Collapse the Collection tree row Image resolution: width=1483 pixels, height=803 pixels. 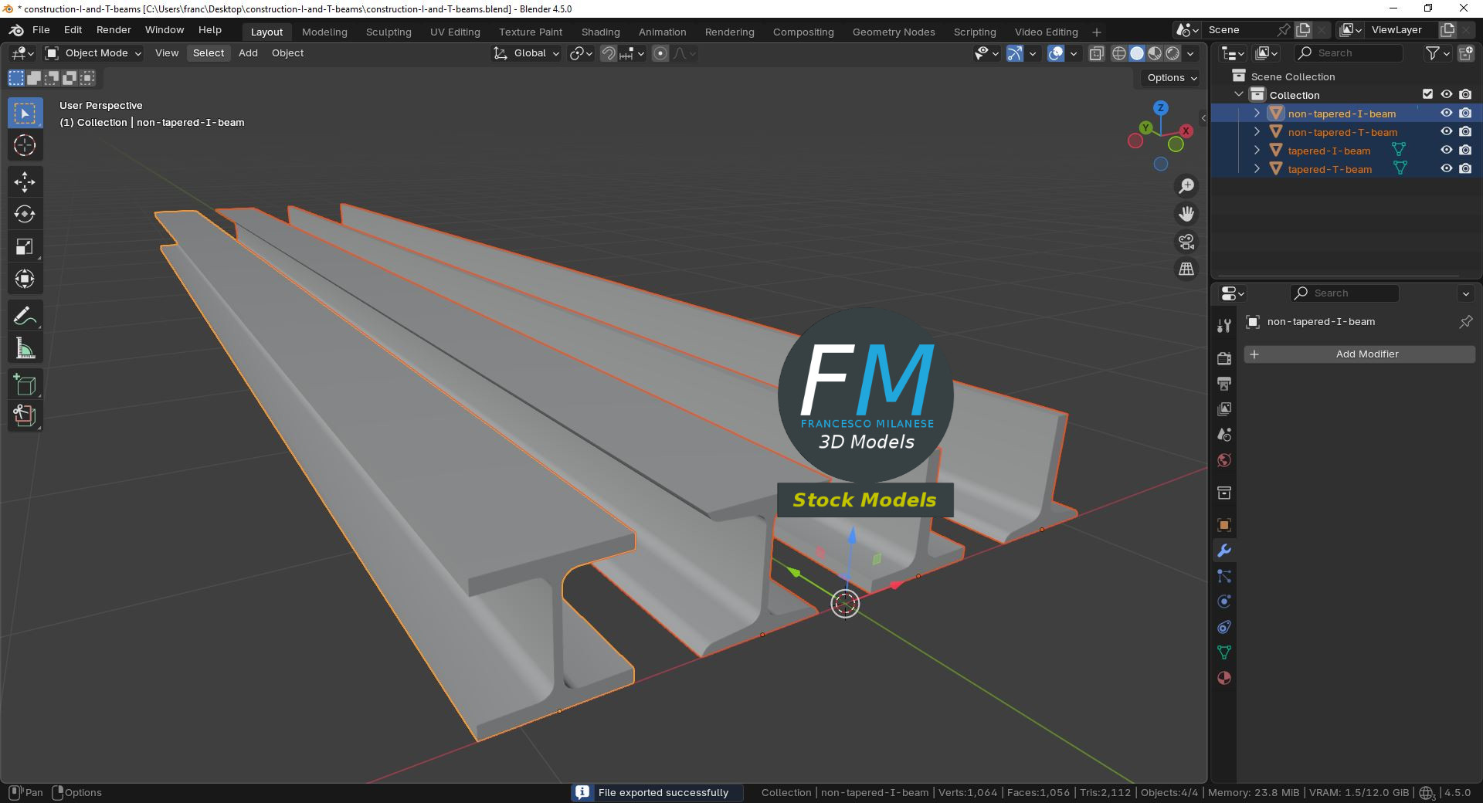(x=1239, y=94)
